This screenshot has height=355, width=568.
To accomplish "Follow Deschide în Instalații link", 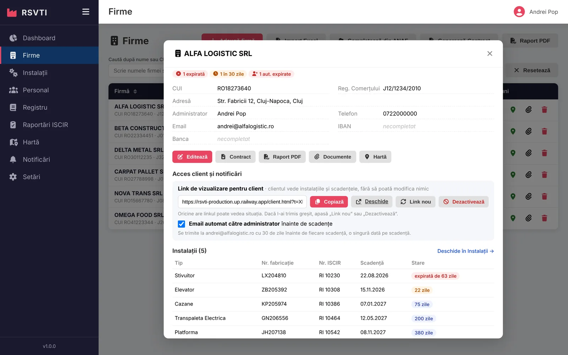I will coord(465,251).
